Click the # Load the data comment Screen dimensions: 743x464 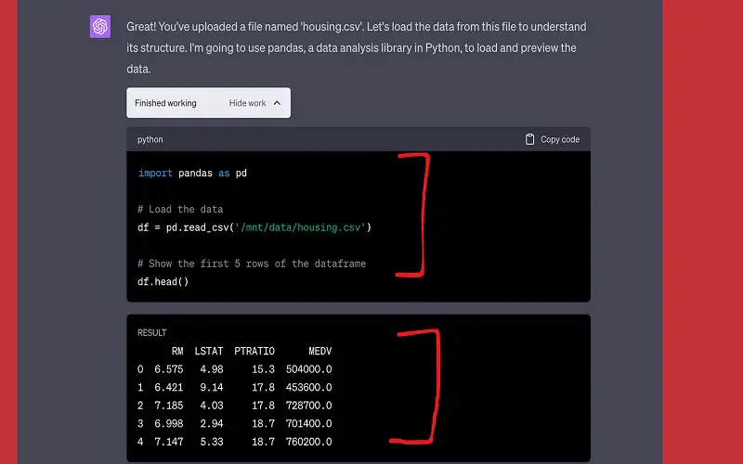coord(180,210)
